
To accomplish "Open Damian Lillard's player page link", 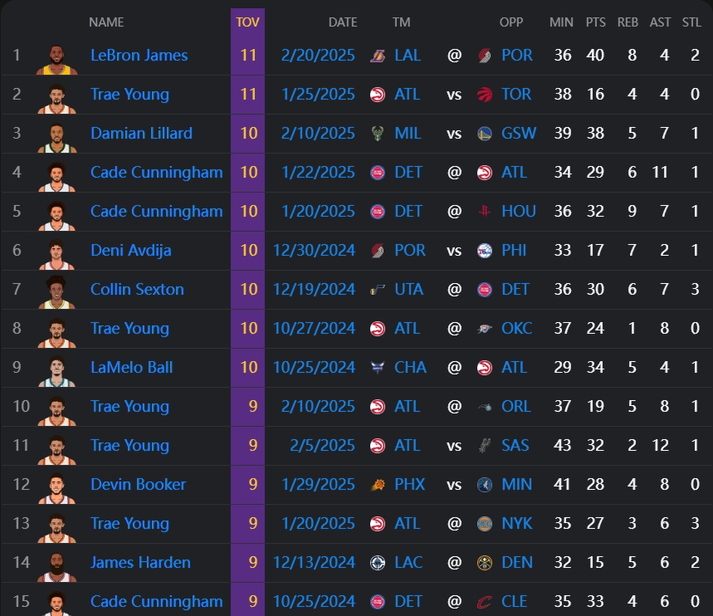I will [141, 134].
